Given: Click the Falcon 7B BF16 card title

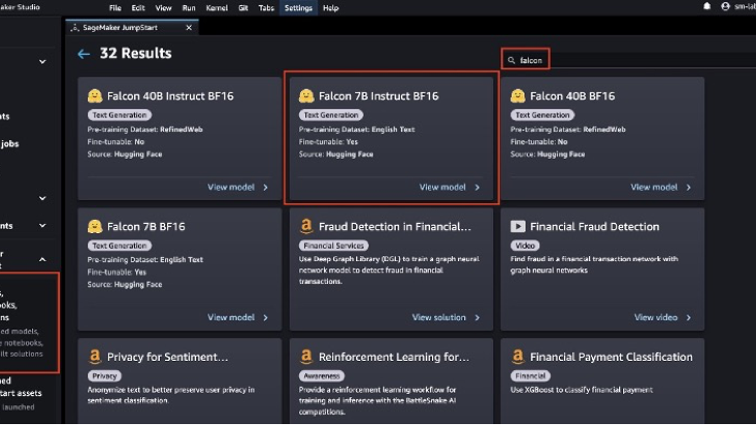Looking at the screenshot, I should (146, 226).
